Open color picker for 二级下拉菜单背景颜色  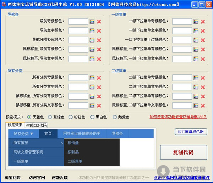pos(196,78)
